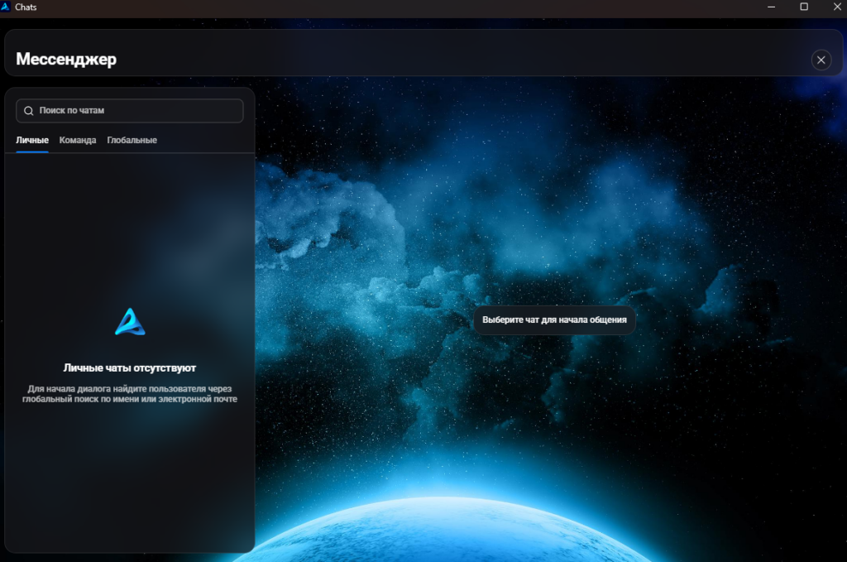Minimize the Chats window
Image resolution: width=847 pixels, height=562 pixels.
click(x=772, y=7)
